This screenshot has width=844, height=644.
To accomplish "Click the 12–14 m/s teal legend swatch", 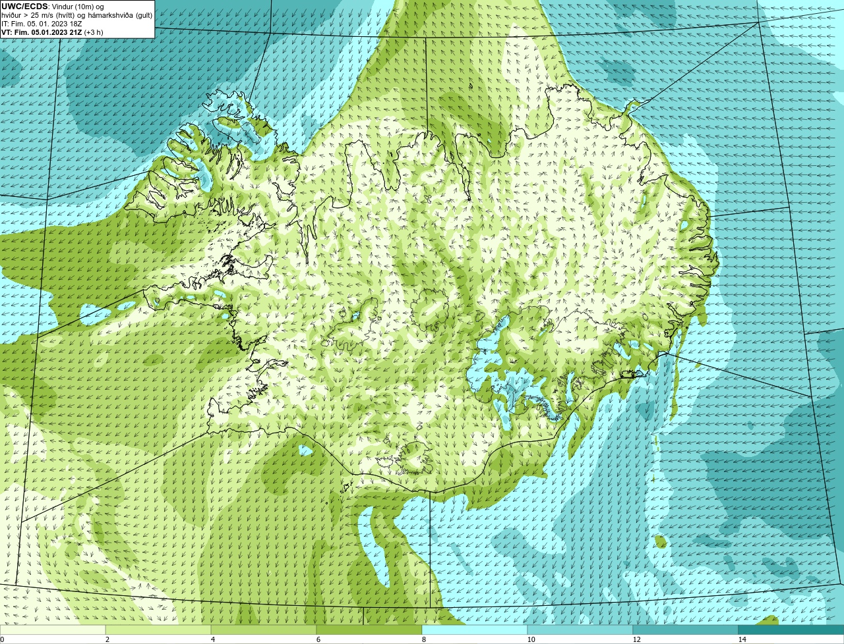I will (686, 630).
